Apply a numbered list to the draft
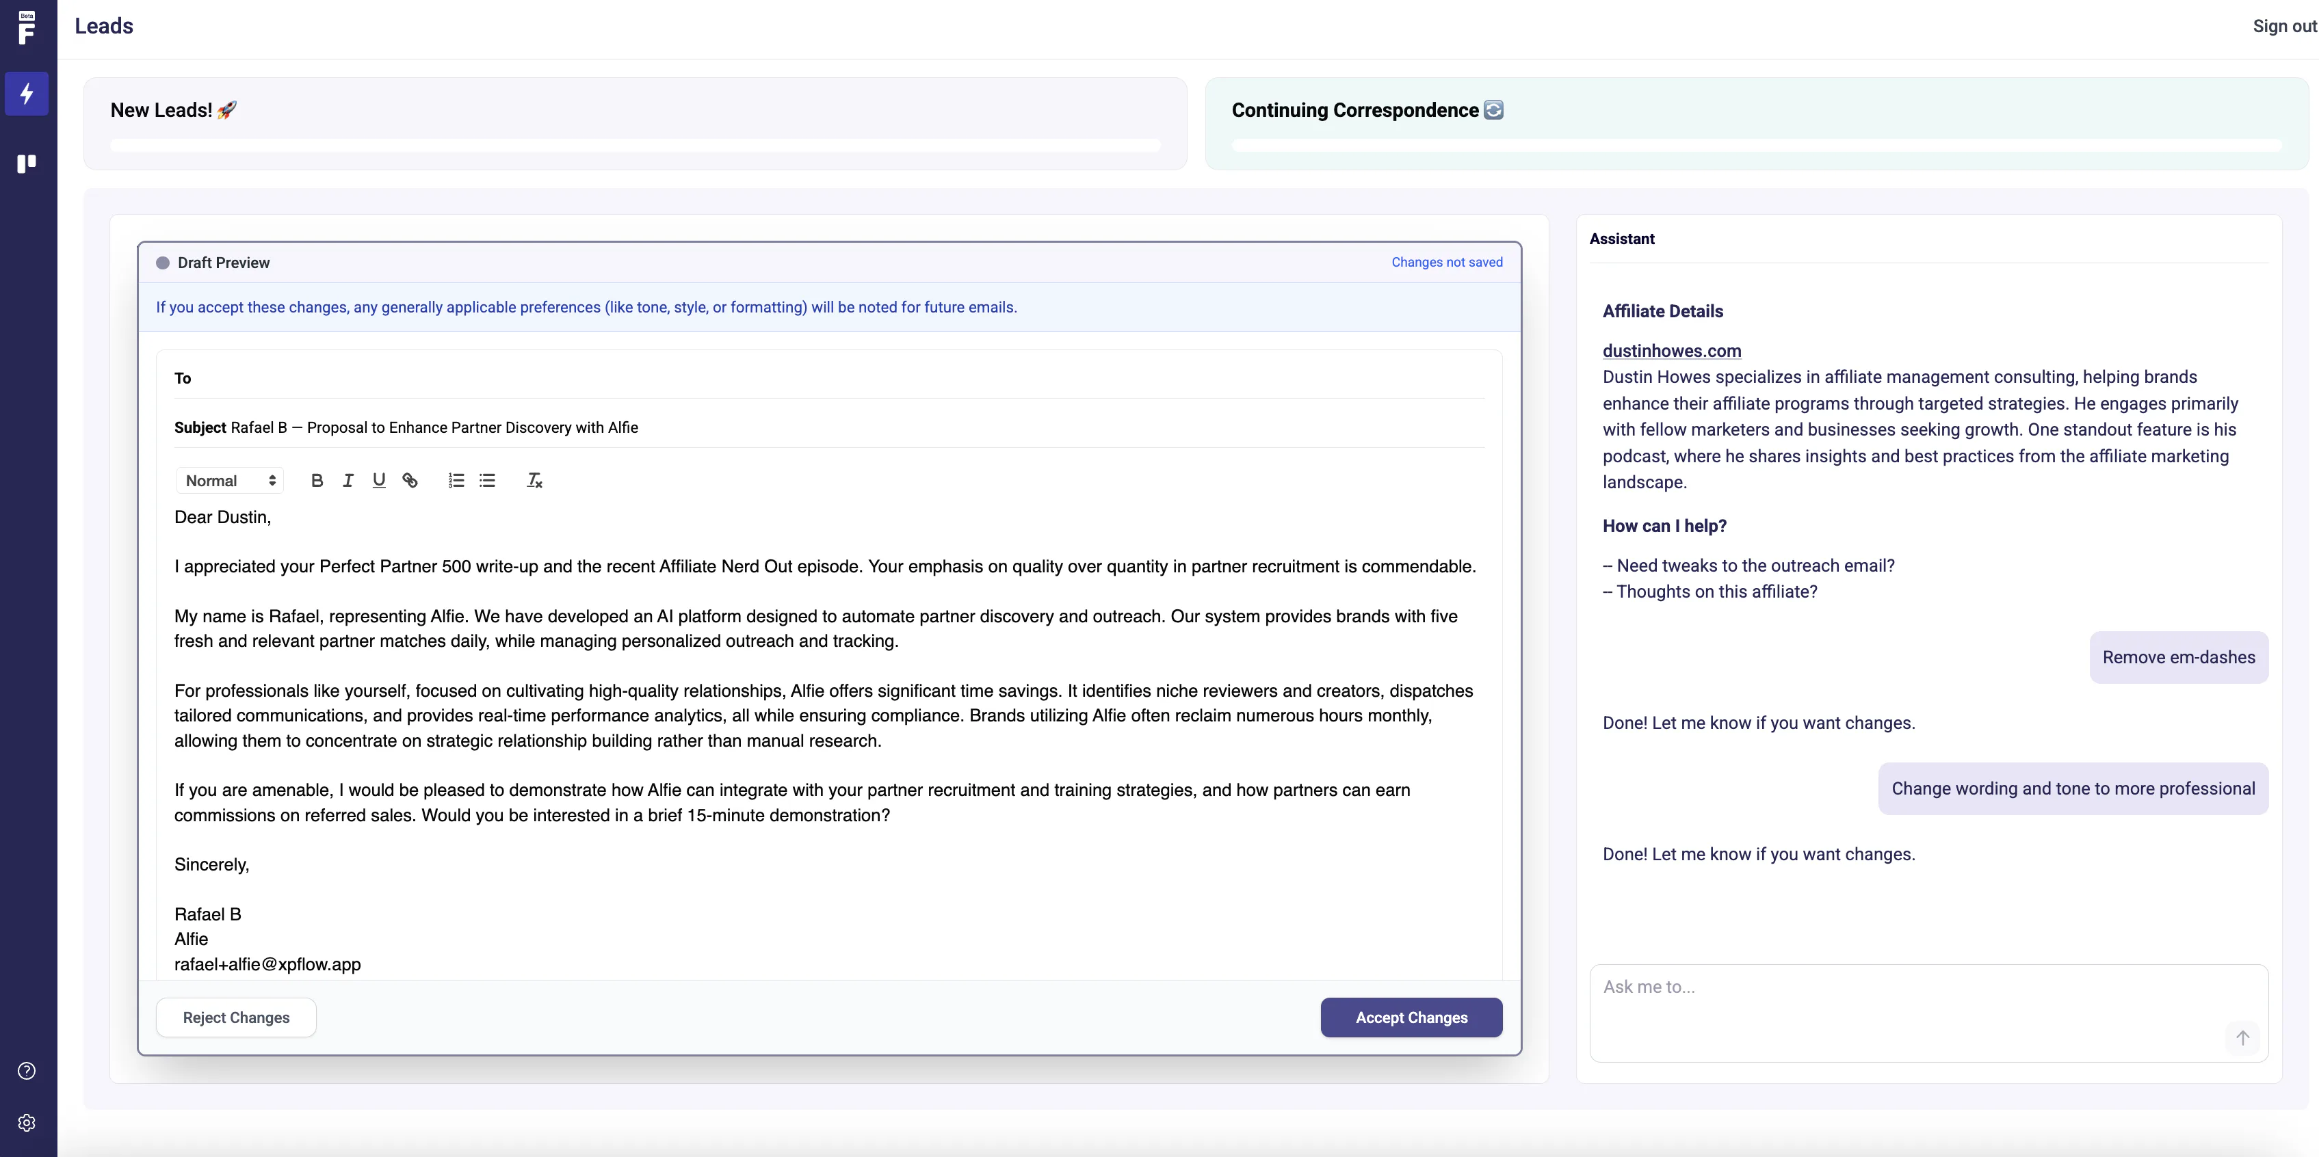 [456, 481]
